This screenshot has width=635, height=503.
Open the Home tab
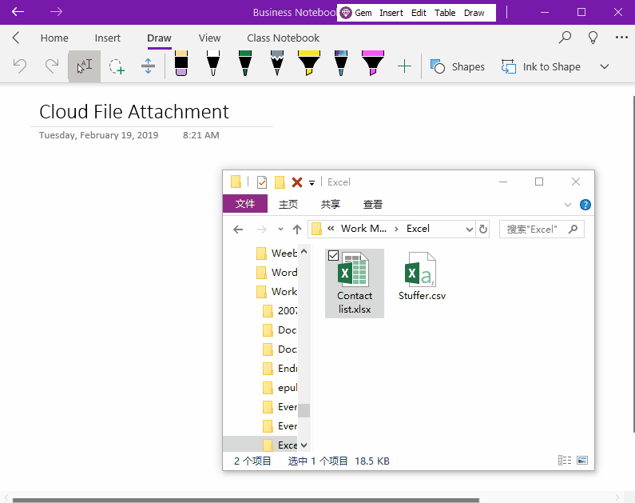click(x=54, y=38)
